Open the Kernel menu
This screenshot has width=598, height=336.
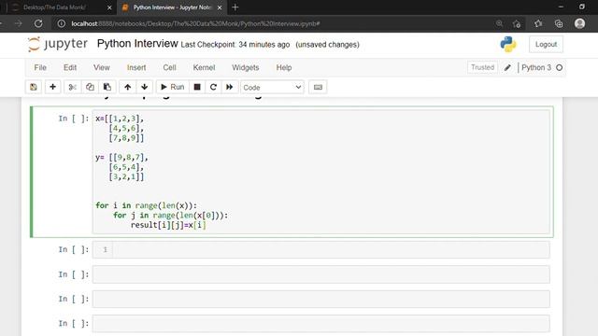[x=204, y=68]
